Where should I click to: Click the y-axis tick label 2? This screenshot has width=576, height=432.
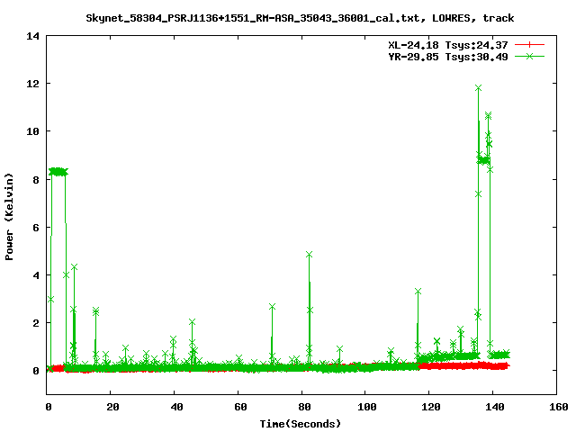point(36,323)
